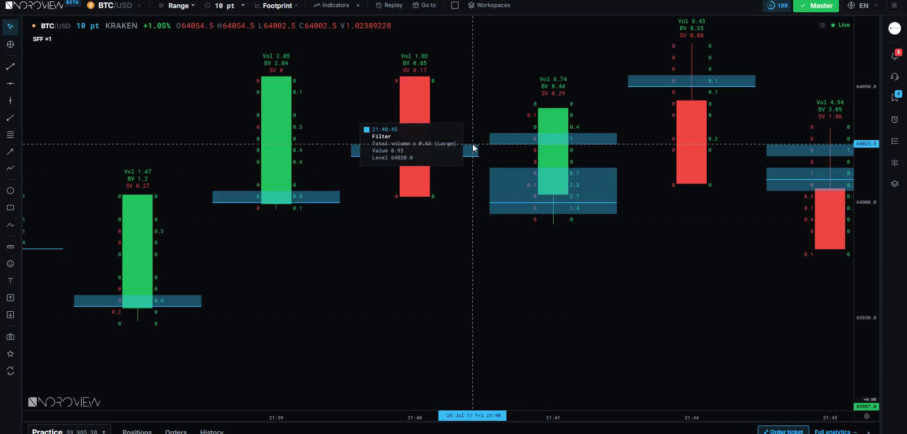This screenshot has width=907, height=434.
Task: Pick the vertical line tool
Action: pyautogui.click(x=10, y=100)
